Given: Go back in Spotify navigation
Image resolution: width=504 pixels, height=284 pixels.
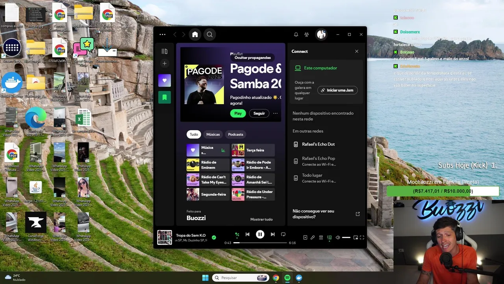Looking at the screenshot, I should coord(175,35).
